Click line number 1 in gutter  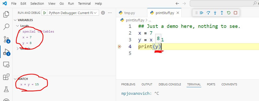pos(130,26)
